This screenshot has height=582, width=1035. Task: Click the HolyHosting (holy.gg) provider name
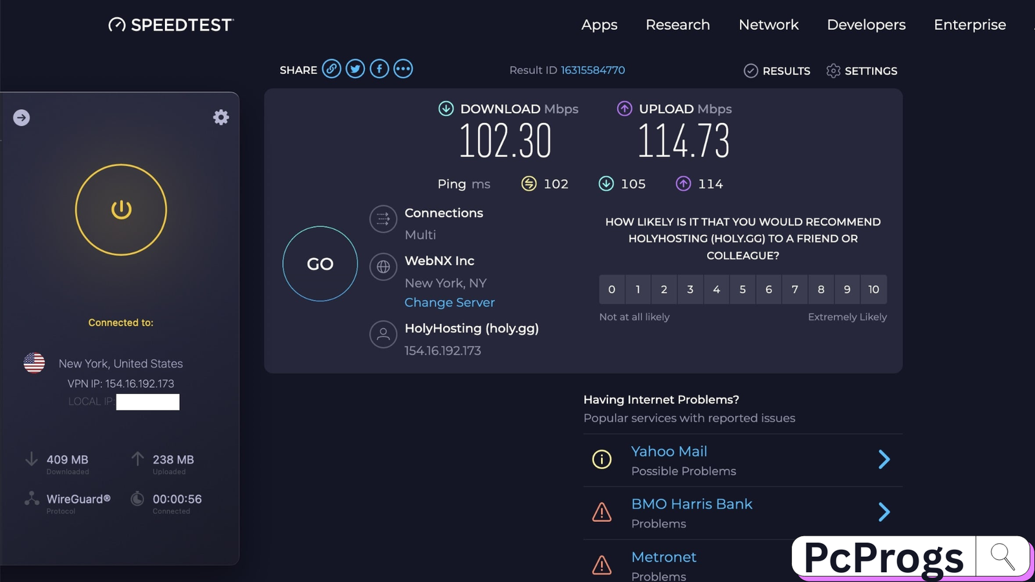click(472, 328)
